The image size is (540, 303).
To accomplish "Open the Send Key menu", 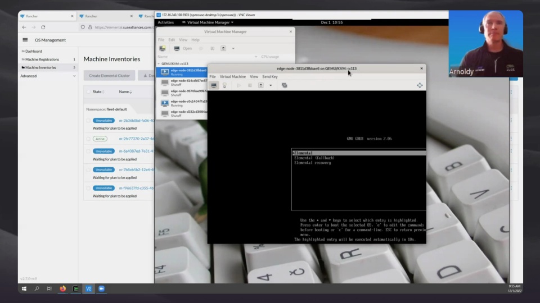I will coord(269,77).
